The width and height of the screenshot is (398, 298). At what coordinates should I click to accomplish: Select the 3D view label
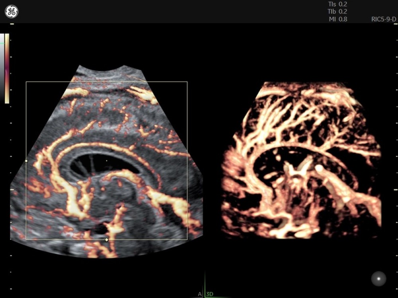tap(210, 294)
